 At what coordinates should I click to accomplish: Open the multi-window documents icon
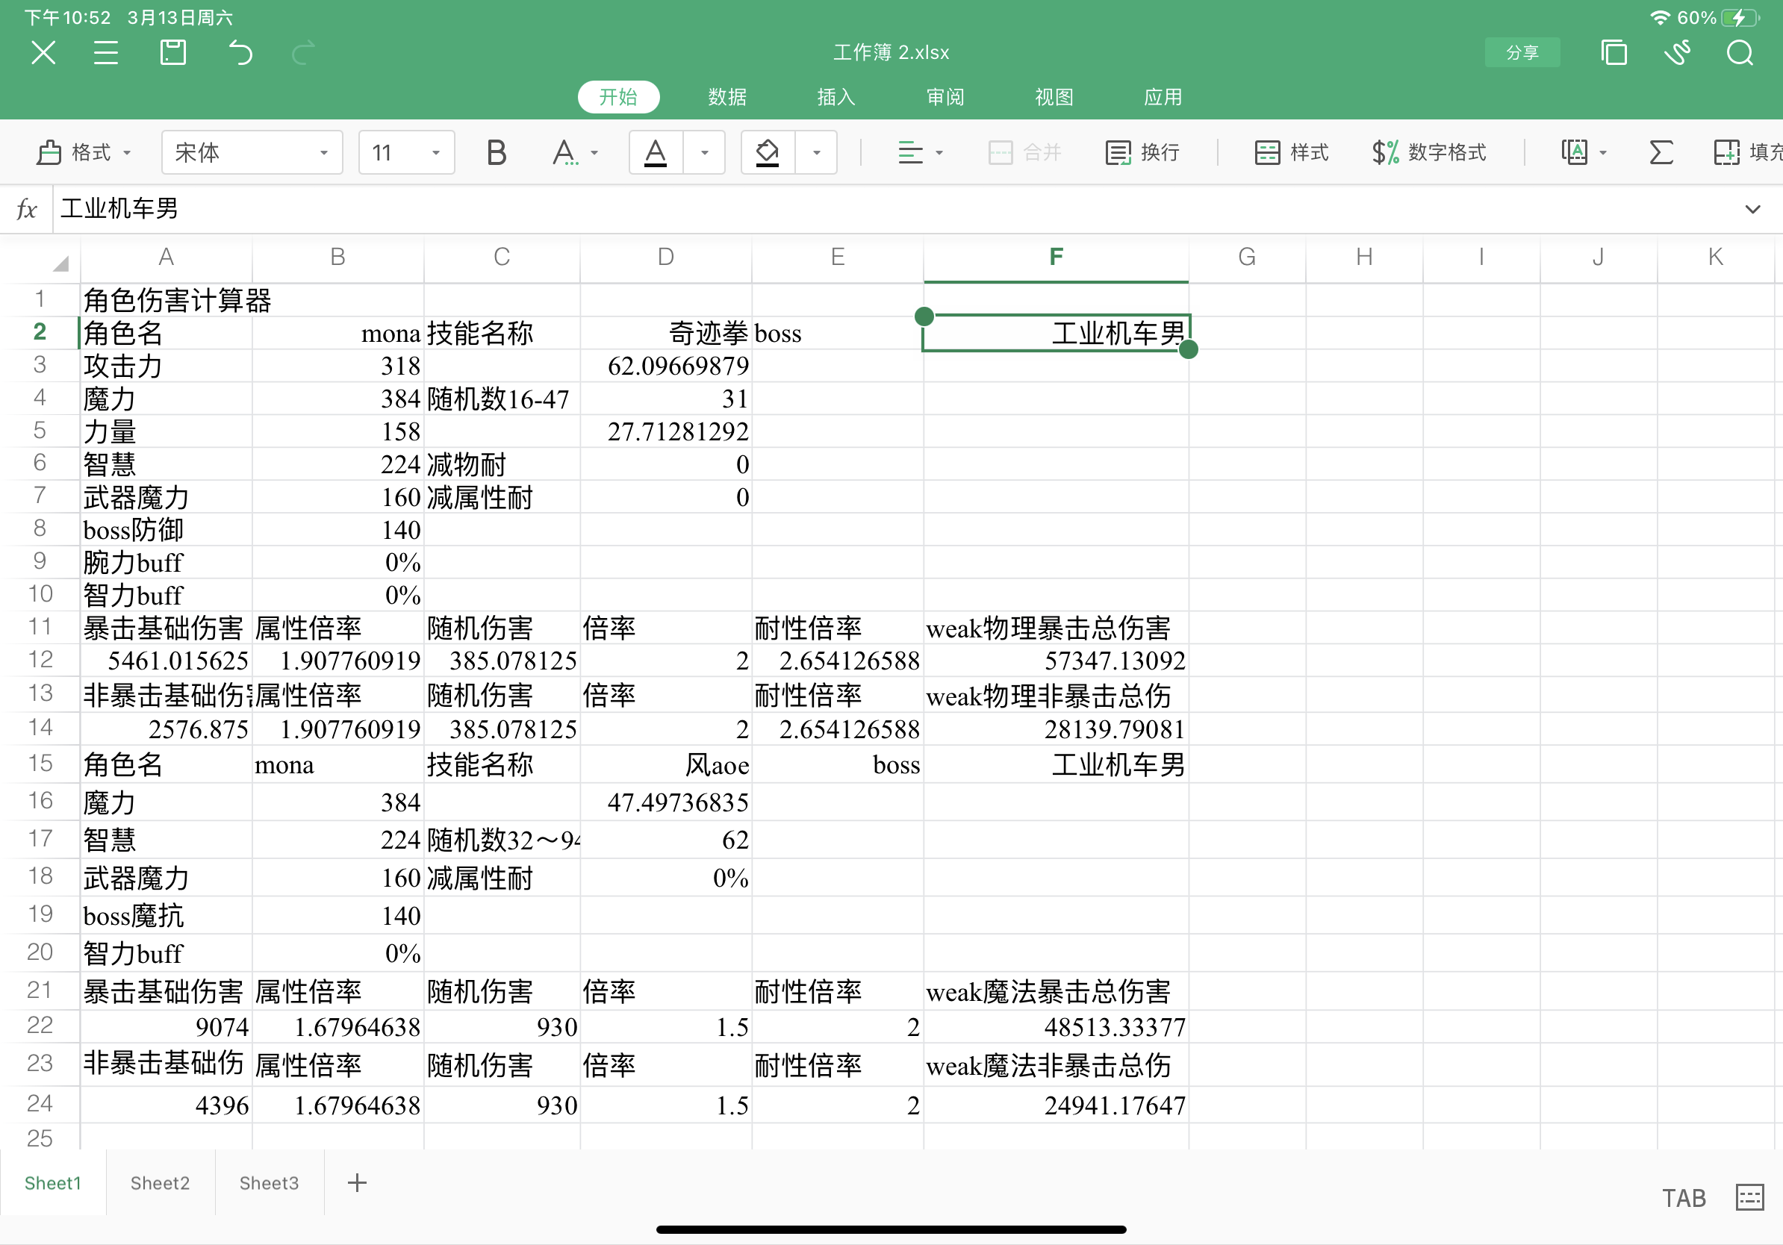click(1613, 53)
